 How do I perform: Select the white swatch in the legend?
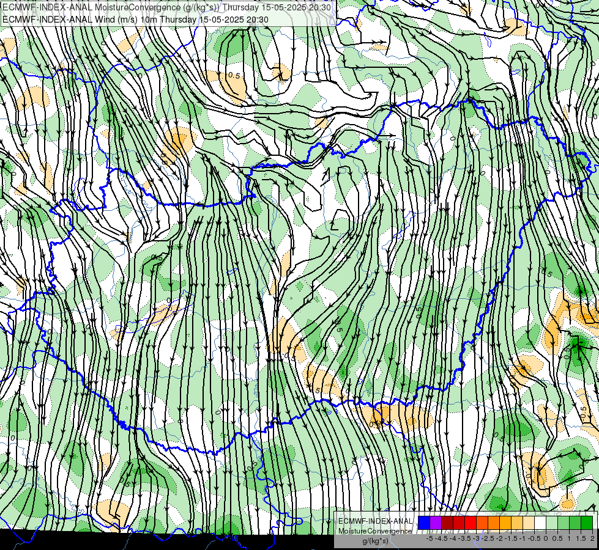(x=540, y=522)
